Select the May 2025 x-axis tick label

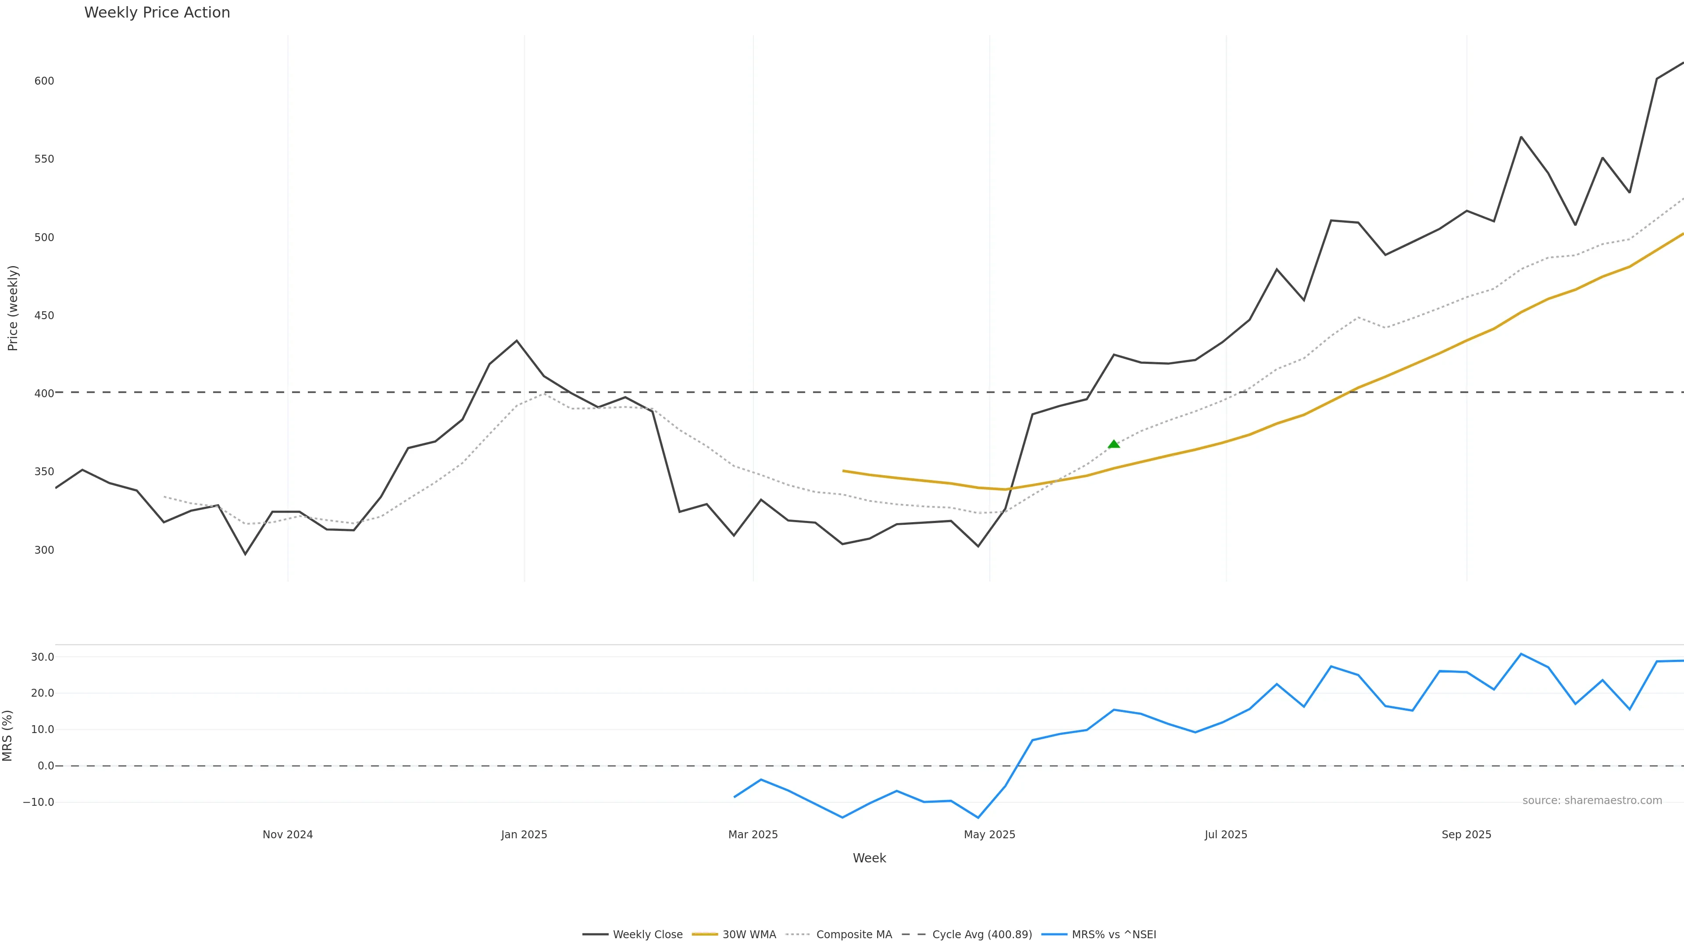pos(989,835)
